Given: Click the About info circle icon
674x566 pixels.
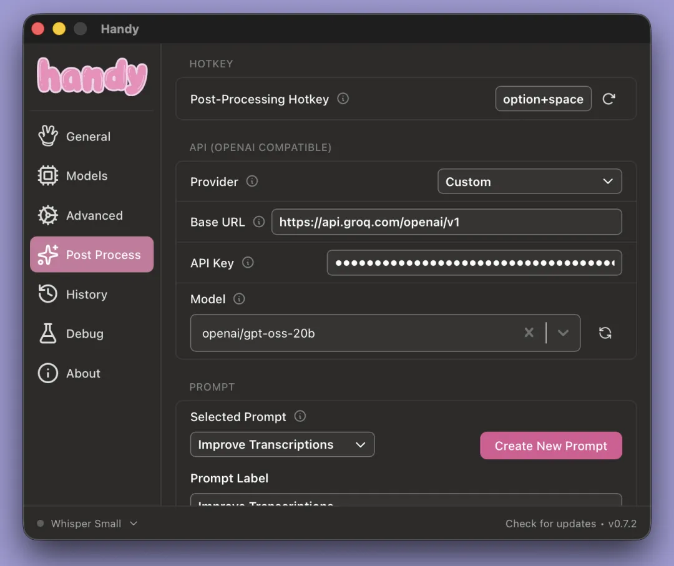Looking at the screenshot, I should (x=47, y=373).
